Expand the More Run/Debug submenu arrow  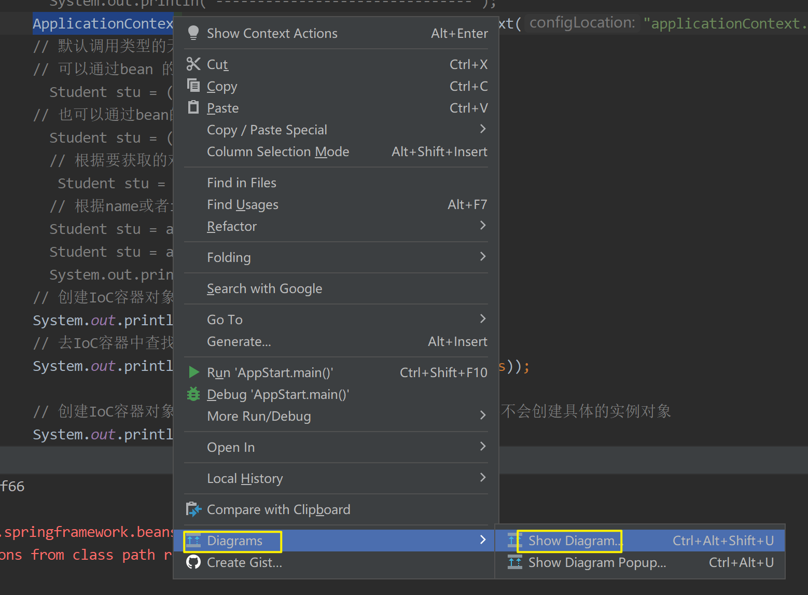pyautogui.click(x=483, y=415)
